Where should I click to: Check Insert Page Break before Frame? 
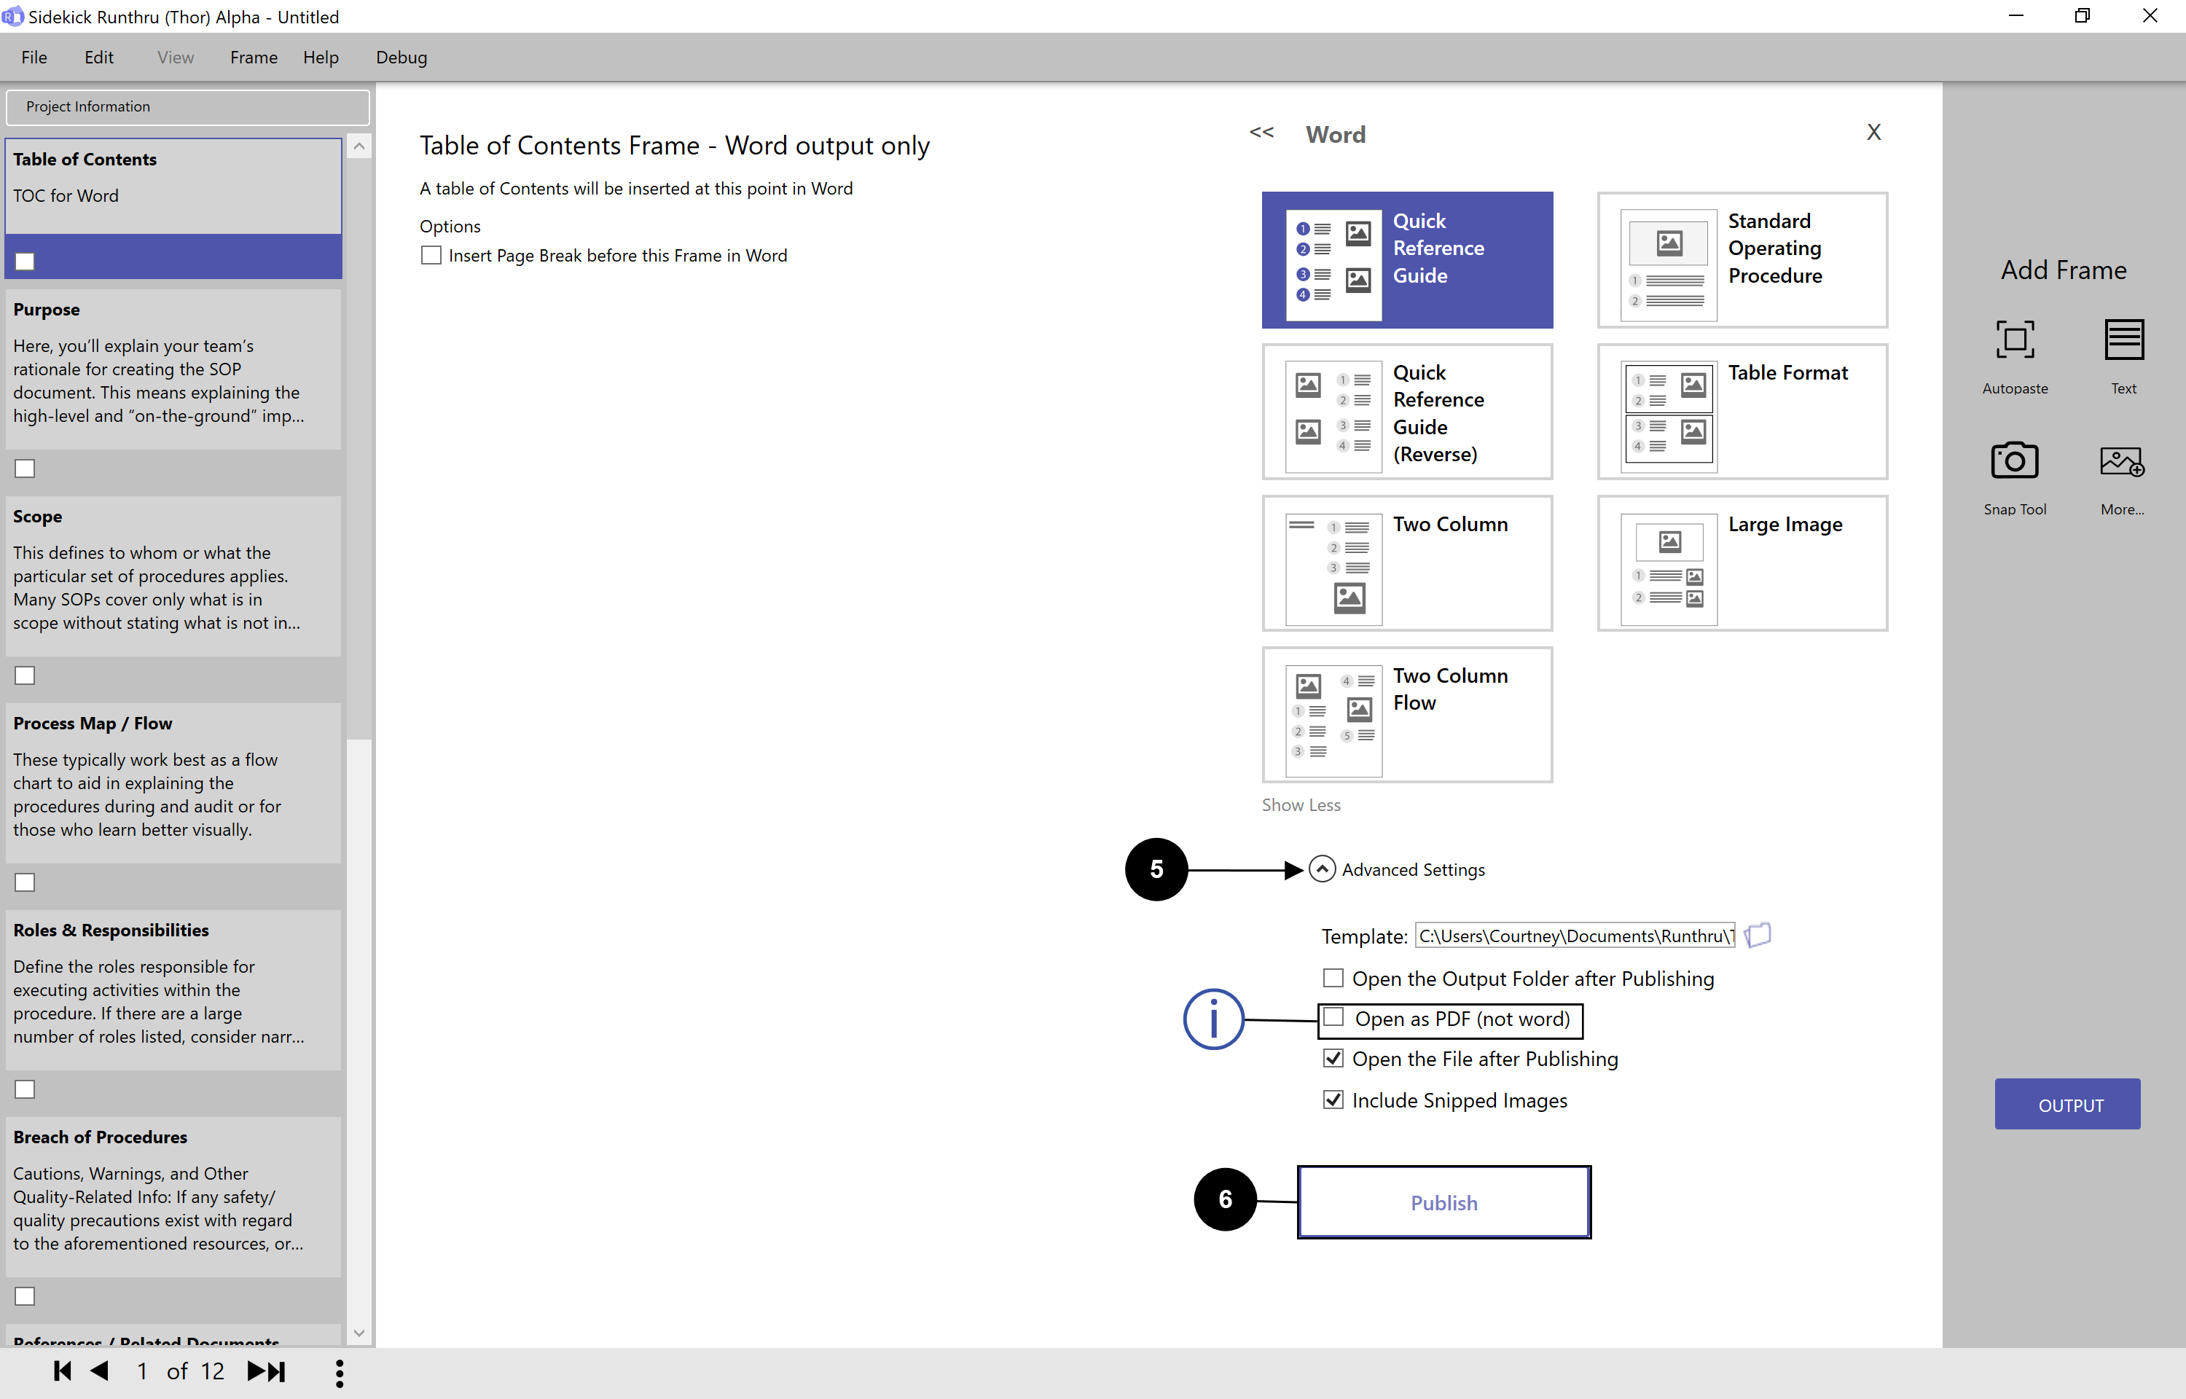click(431, 255)
